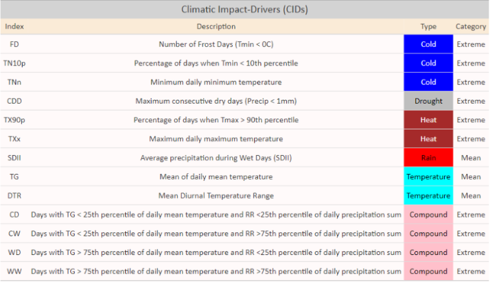Select the gray Drought type cell

point(429,101)
